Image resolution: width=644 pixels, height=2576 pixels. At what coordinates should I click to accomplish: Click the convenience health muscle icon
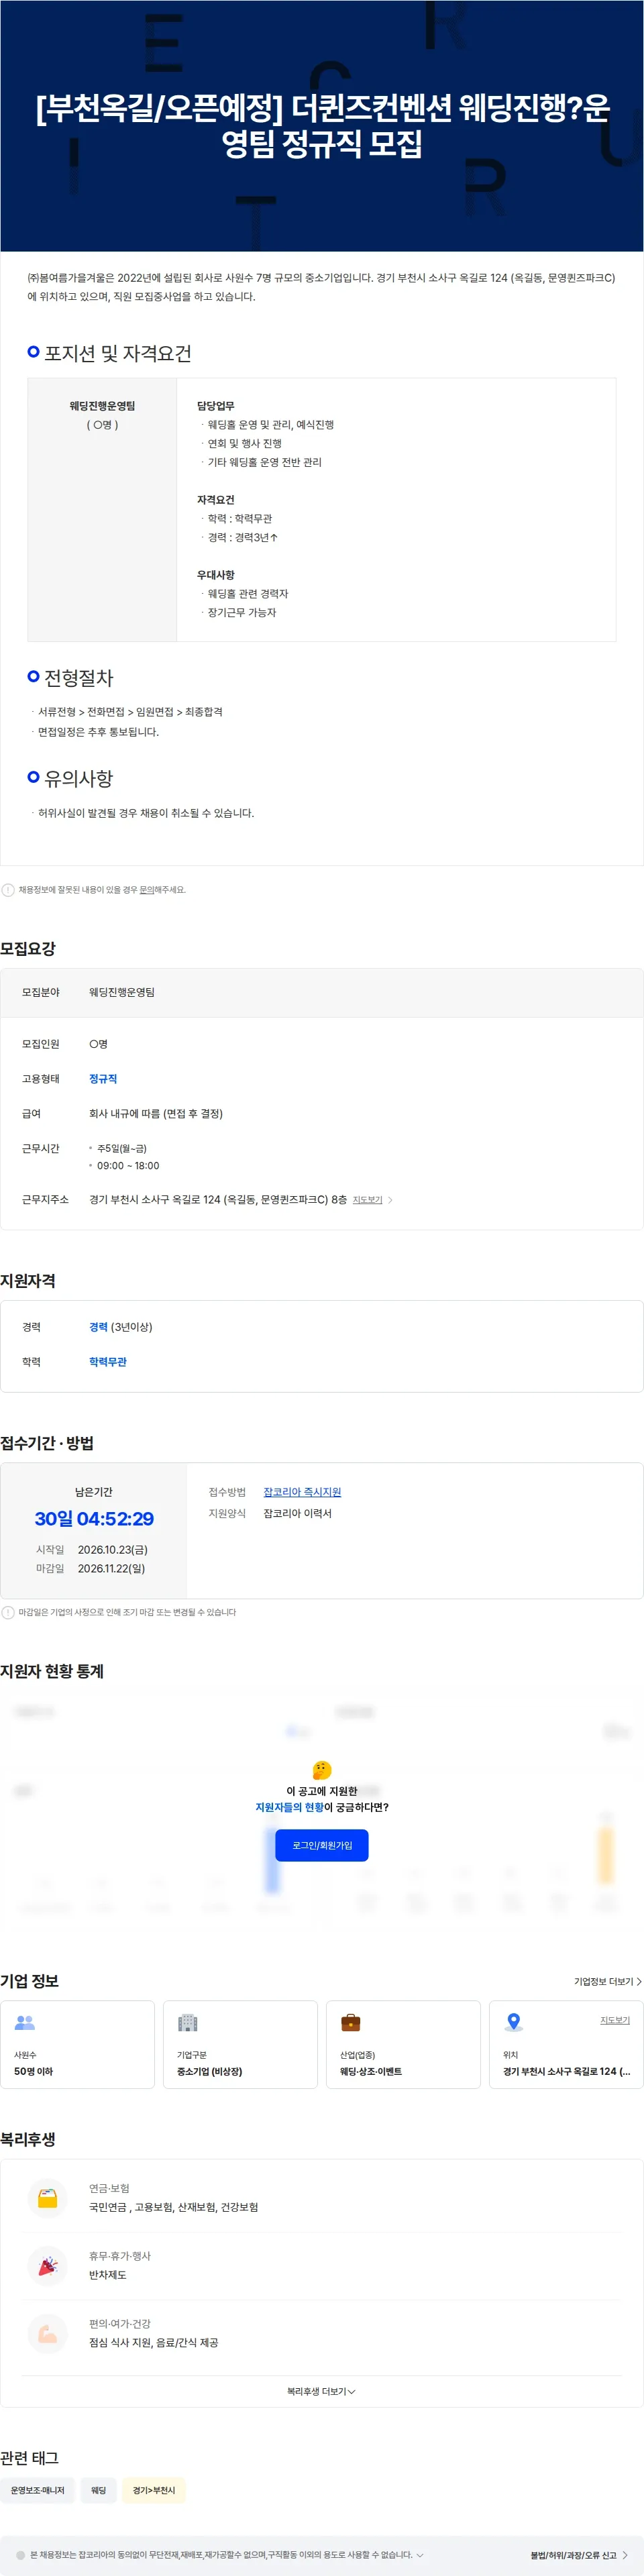[x=47, y=2334]
